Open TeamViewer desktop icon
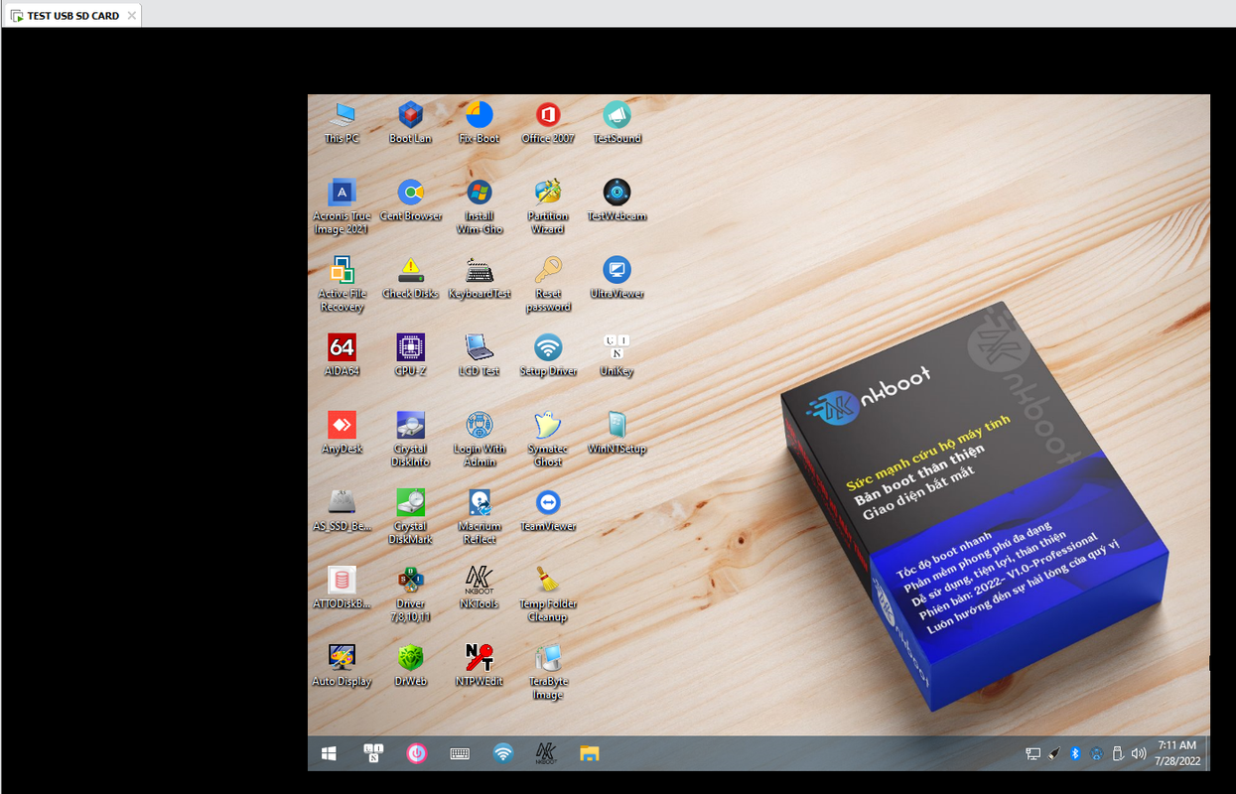 click(x=548, y=510)
